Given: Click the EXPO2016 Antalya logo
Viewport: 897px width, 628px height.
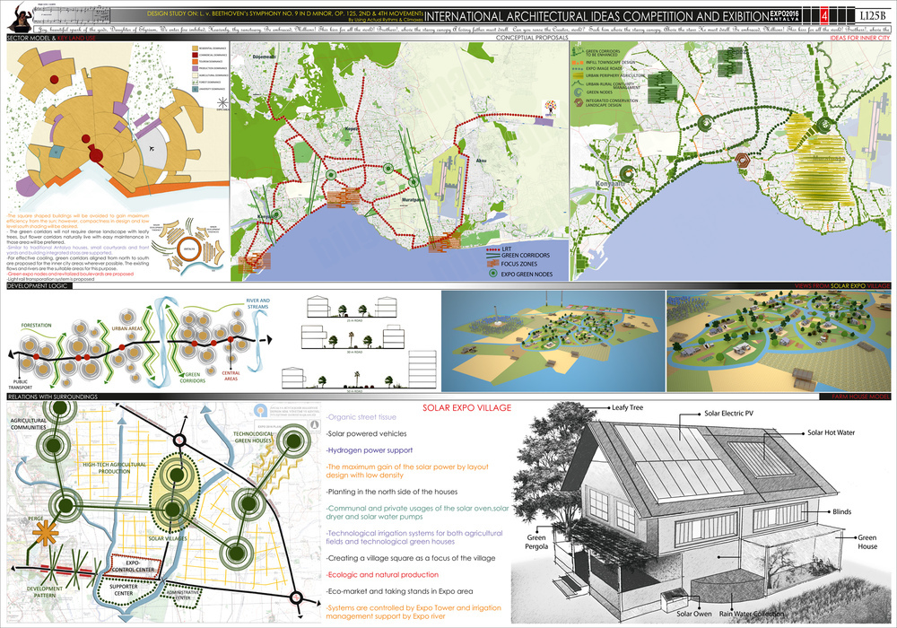Looking at the screenshot, I should click(x=785, y=15).
